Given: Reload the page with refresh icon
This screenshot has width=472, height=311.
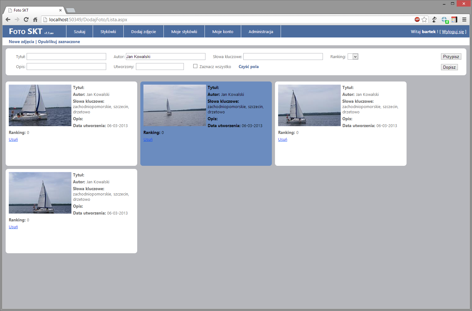Looking at the screenshot, I should (26, 20).
